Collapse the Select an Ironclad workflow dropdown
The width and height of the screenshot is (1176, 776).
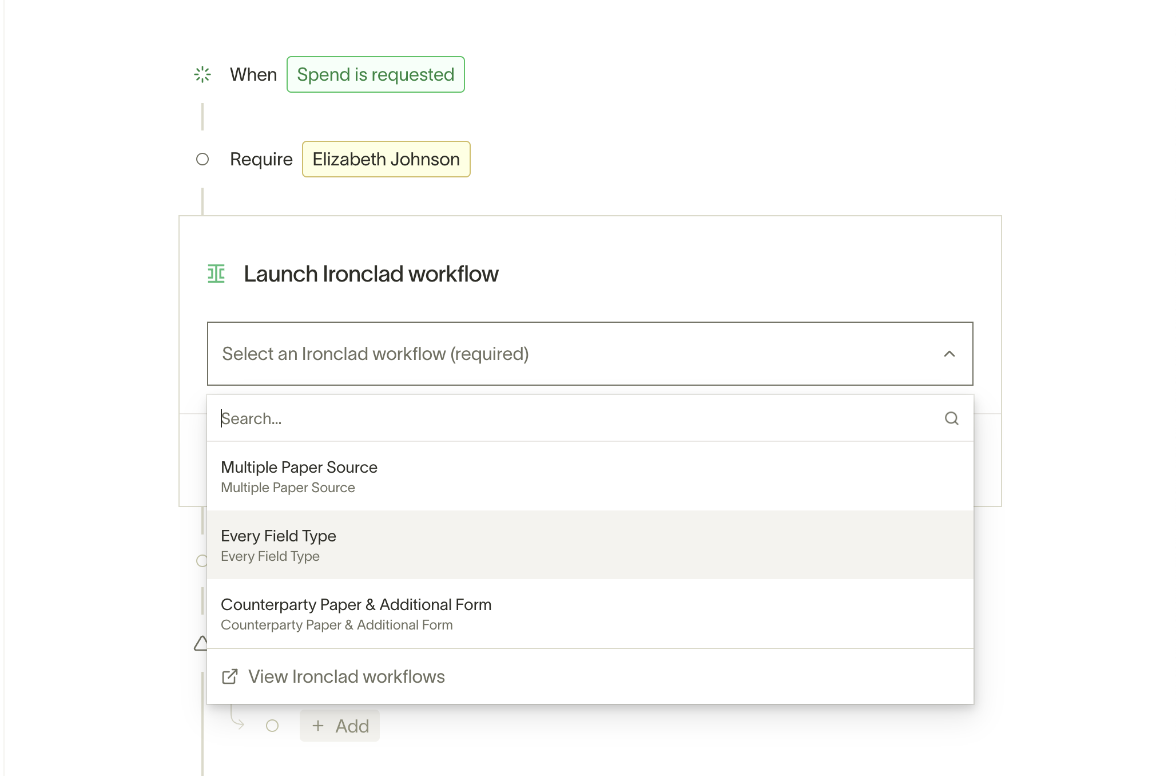590,354
